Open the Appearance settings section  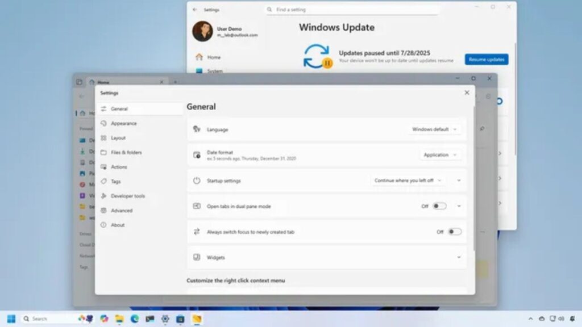point(123,123)
